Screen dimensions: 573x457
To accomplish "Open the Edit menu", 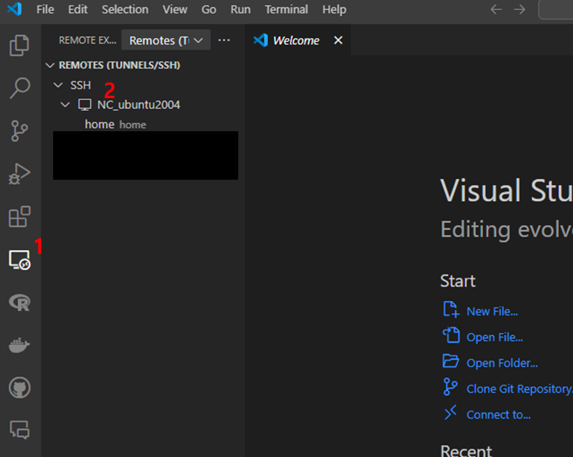I will click(78, 10).
